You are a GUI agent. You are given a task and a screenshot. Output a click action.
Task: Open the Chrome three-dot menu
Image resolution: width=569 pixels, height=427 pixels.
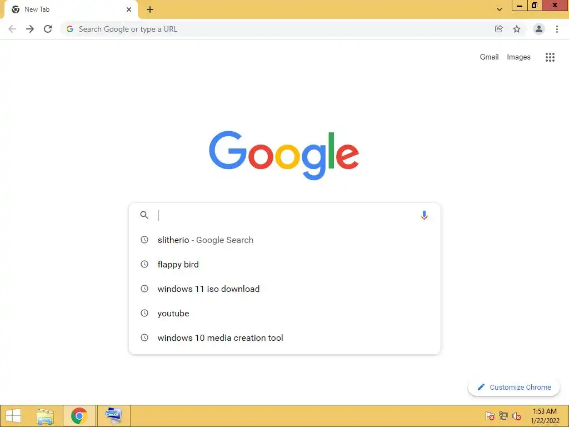557,29
